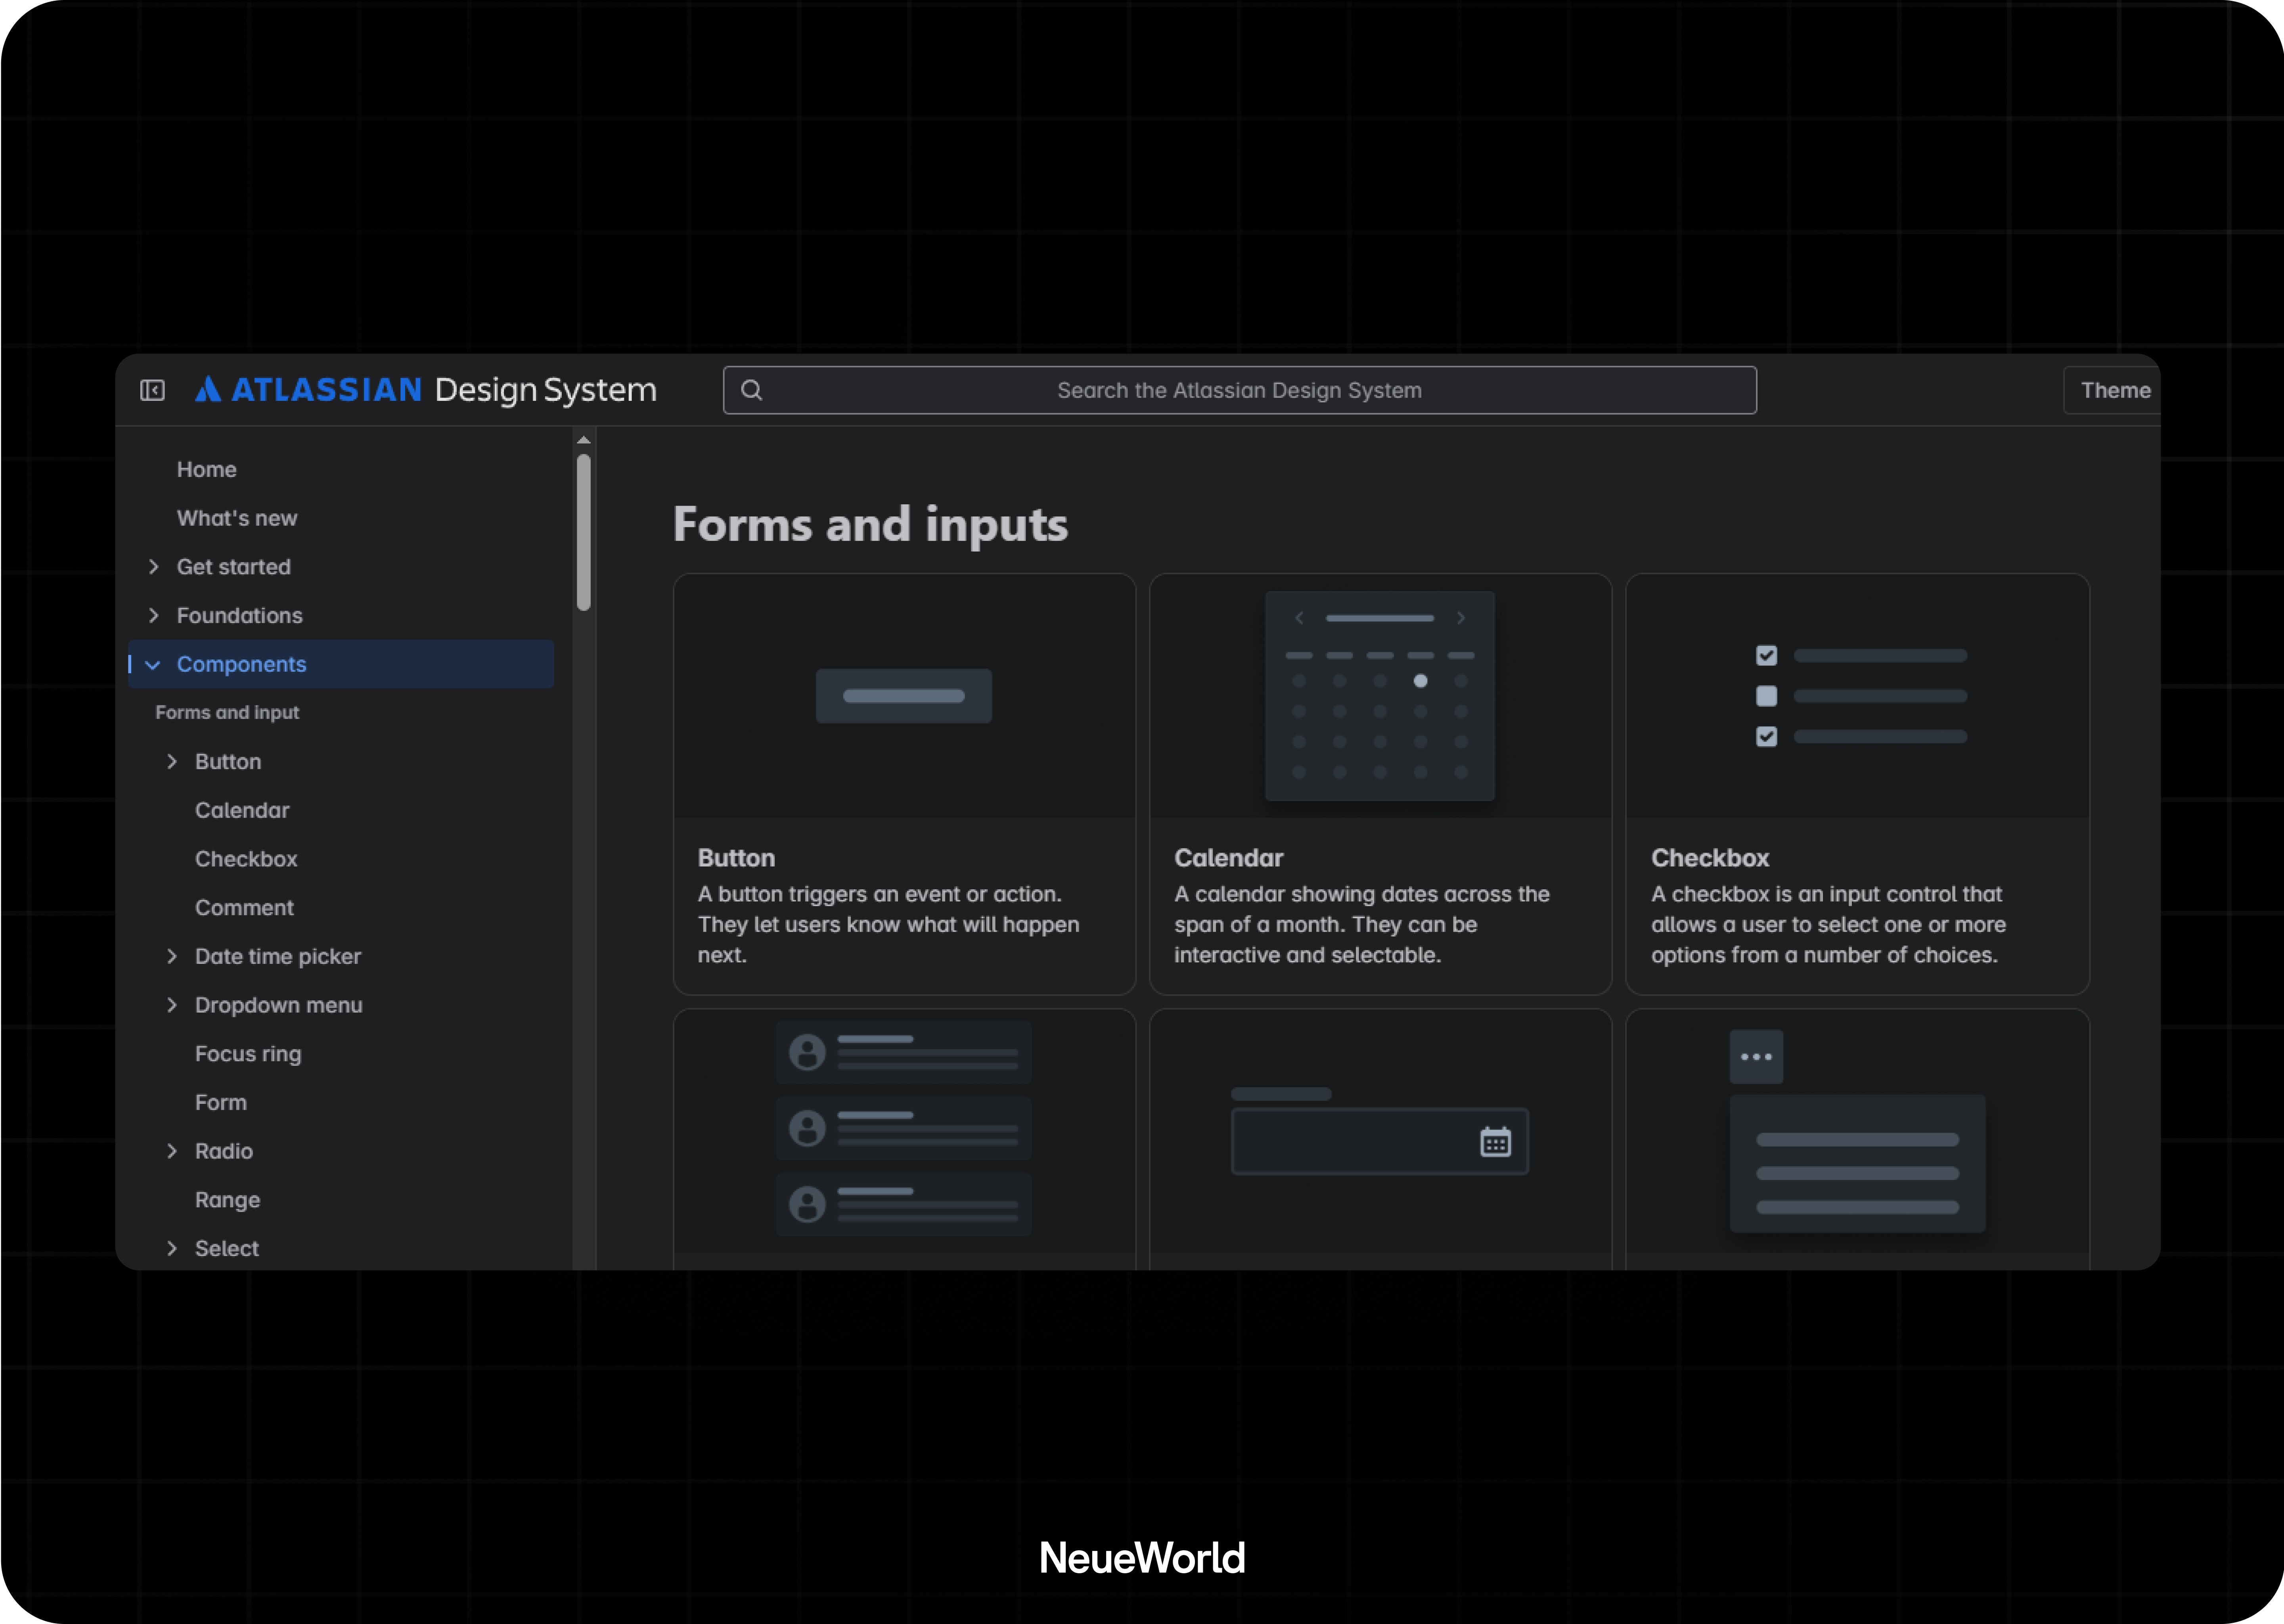Click the Calendar card description text
The image size is (2284, 1624).
(1362, 925)
